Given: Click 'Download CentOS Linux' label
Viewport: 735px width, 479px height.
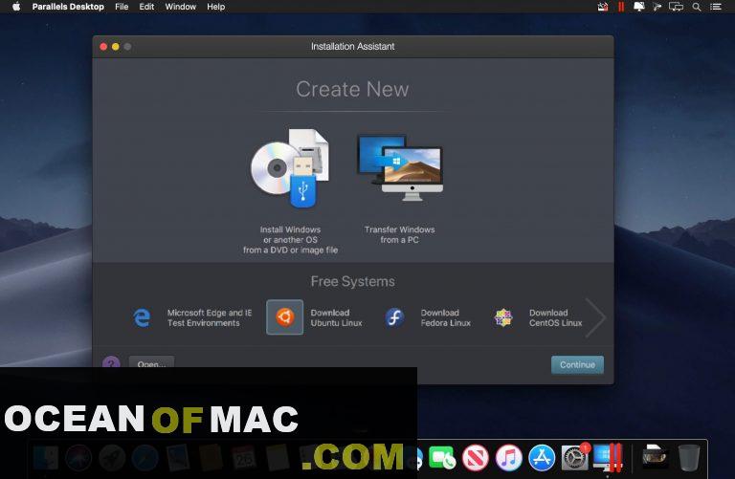Looking at the screenshot, I should pyautogui.click(x=555, y=318).
